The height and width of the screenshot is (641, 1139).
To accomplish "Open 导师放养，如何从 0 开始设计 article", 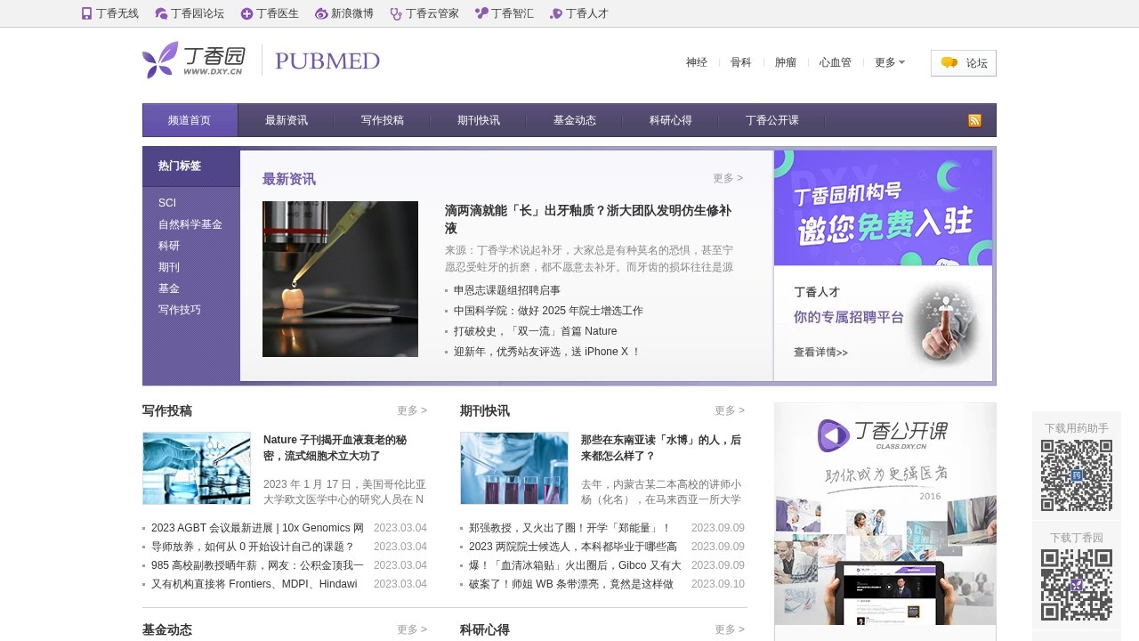I will tap(253, 547).
